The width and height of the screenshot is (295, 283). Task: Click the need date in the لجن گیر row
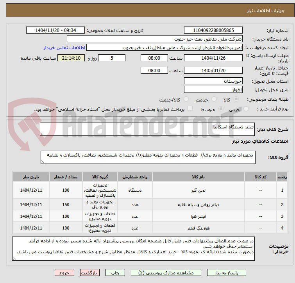tap(31, 190)
